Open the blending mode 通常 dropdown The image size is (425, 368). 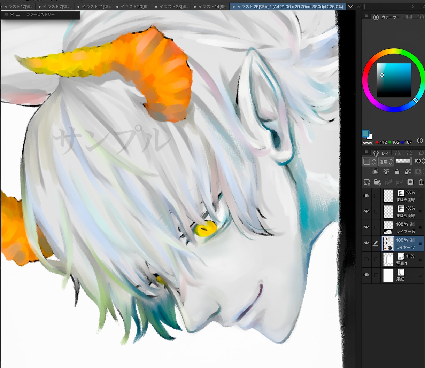point(386,162)
